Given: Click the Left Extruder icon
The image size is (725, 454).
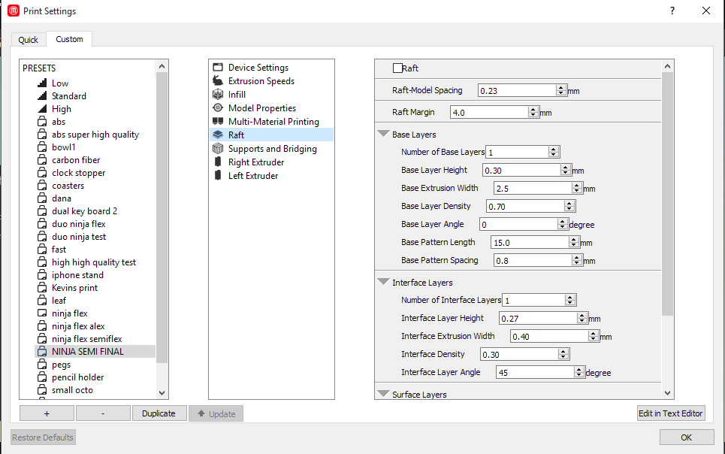Looking at the screenshot, I should click(218, 176).
